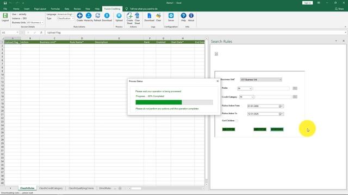Viewport: 348px width, 195px height.
Task: Switch to the Page Layout tab
Action: (40, 9)
